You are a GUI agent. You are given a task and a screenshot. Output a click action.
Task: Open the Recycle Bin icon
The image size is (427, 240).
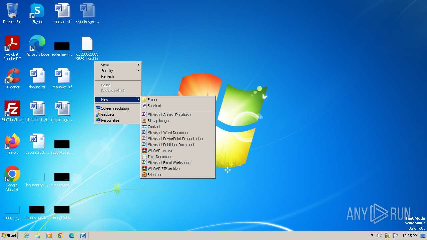point(12,13)
